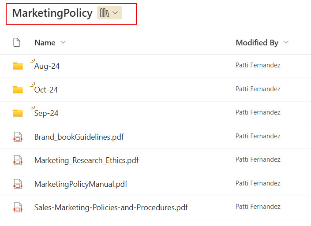This screenshot has width=311, height=226.
Task: Click the Aug-24 folder icon
Action: (18, 66)
